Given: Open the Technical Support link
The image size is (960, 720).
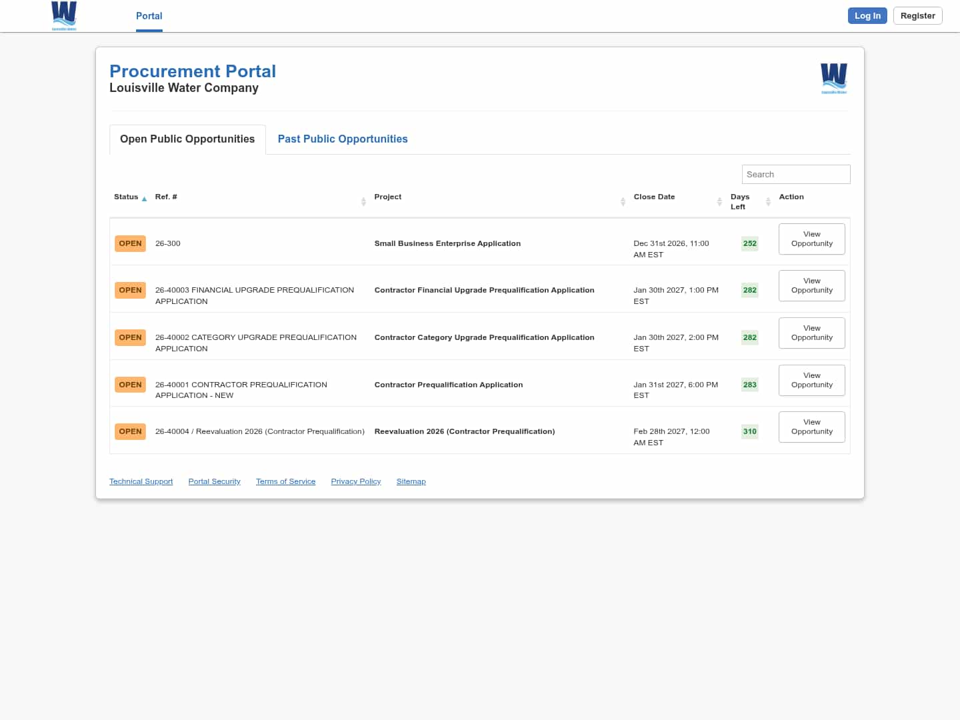Looking at the screenshot, I should tap(141, 481).
